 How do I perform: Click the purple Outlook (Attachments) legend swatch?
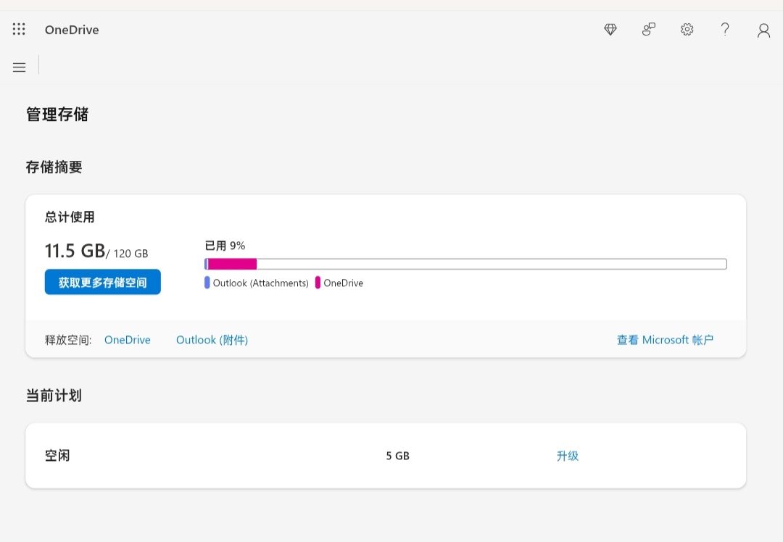pos(207,283)
